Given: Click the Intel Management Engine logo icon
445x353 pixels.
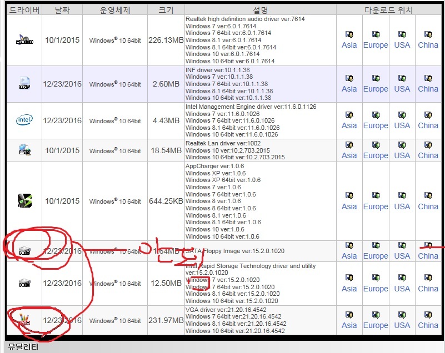Looking at the screenshot, I should coord(24,120).
